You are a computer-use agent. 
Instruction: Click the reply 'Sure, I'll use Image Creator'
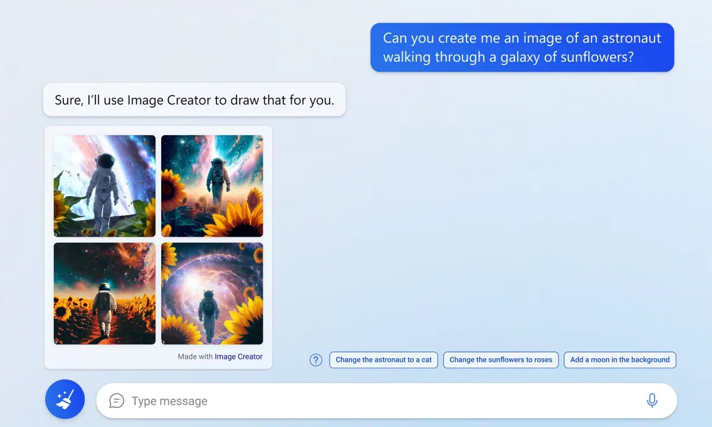coord(194,100)
